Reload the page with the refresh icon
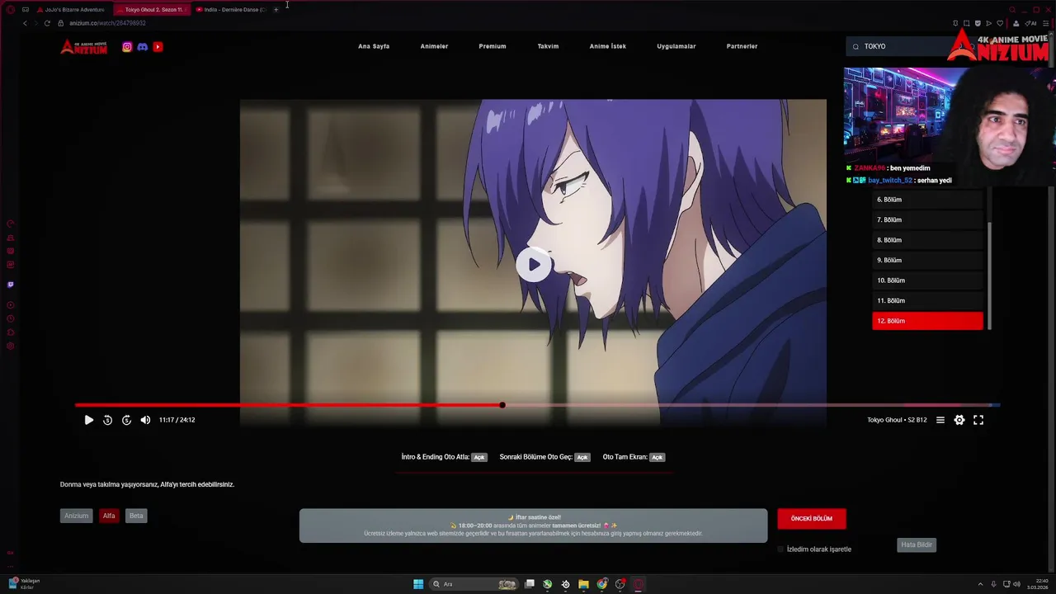 tap(47, 23)
